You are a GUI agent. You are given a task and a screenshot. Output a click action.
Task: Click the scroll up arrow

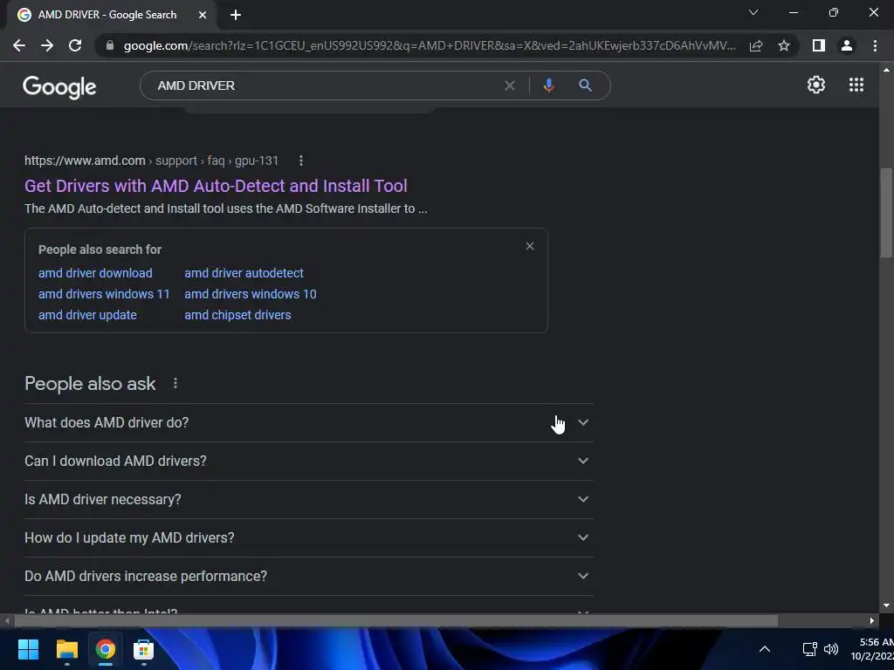tap(886, 70)
